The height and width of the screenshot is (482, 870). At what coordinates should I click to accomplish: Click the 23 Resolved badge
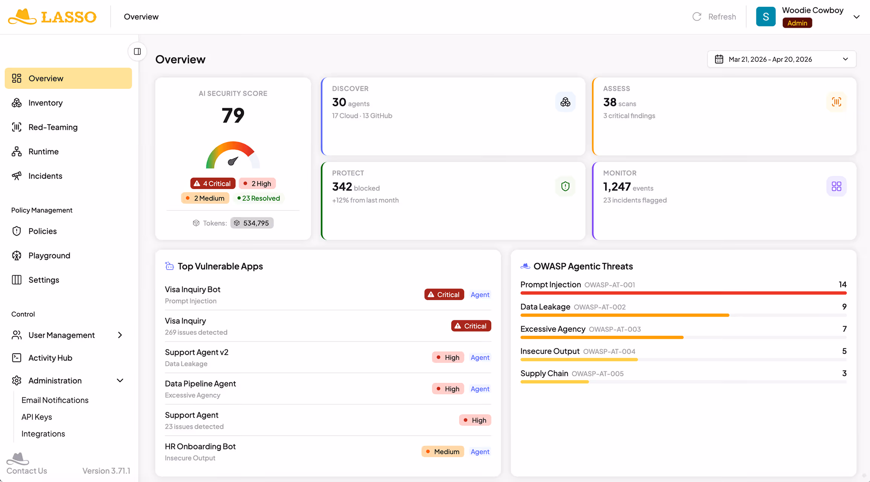coord(259,198)
